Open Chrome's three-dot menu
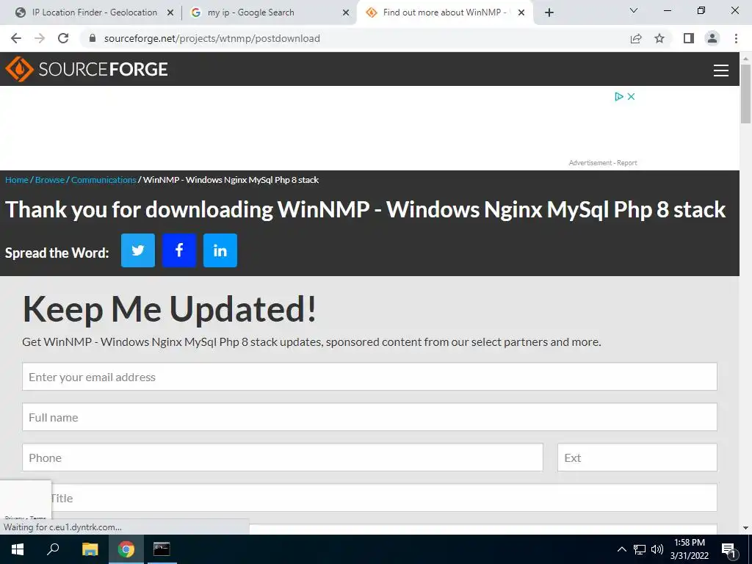 [x=736, y=38]
